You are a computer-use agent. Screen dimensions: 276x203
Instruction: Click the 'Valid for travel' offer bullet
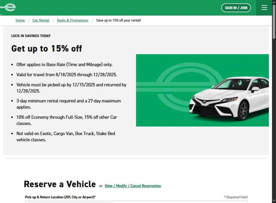66,75
